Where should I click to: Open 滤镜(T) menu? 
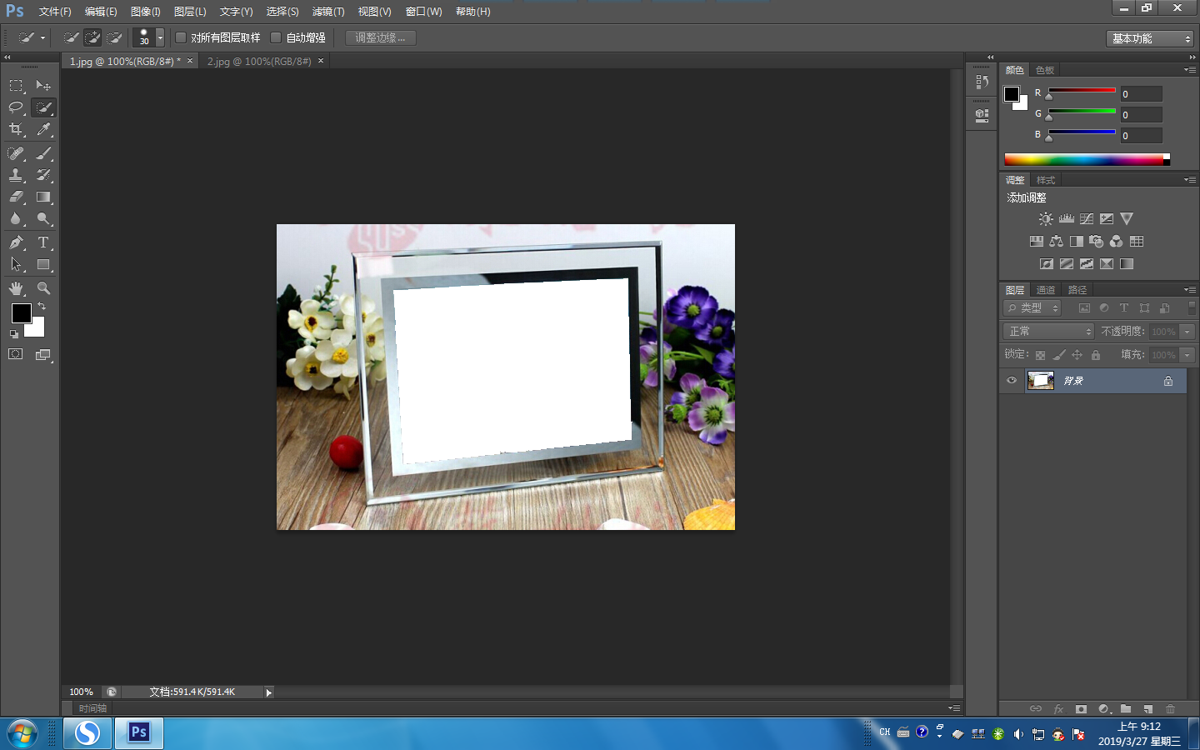[x=328, y=12]
